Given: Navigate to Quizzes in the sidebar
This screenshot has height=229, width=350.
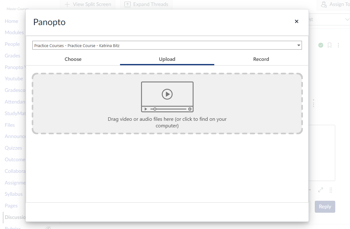Looking at the screenshot, I should click(x=13, y=148).
